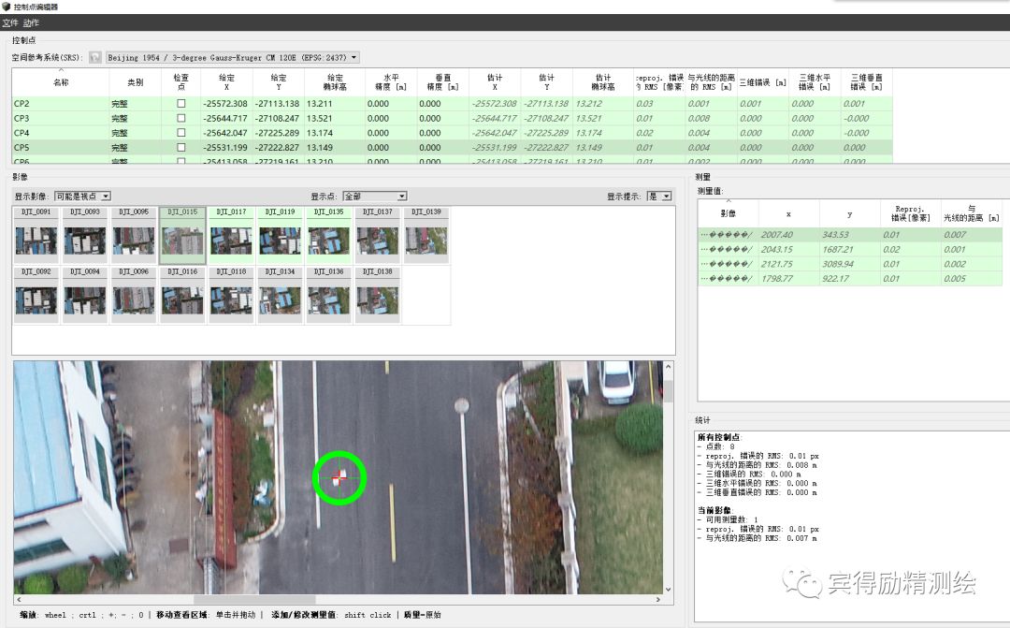Select the DJI_0137 thumbnail

pyautogui.click(x=378, y=235)
